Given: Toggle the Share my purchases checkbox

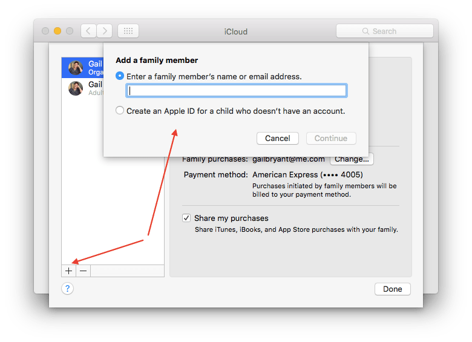Looking at the screenshot, I should 186,218.
